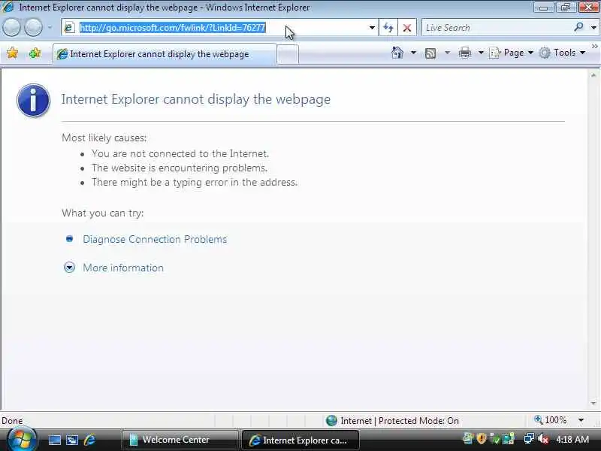Open the Page menu

click(x=512, y=53)
